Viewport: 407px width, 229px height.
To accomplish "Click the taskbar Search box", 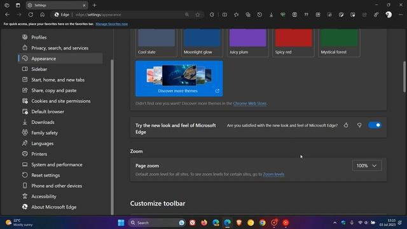I will point(156,223).
